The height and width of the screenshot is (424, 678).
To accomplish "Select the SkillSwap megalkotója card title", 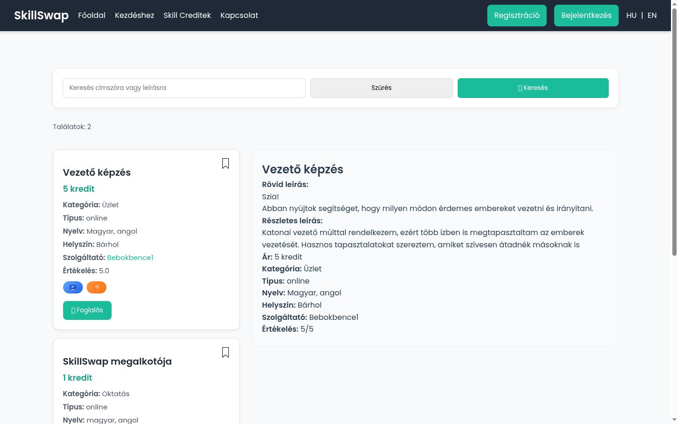I will tap(117, 361).
